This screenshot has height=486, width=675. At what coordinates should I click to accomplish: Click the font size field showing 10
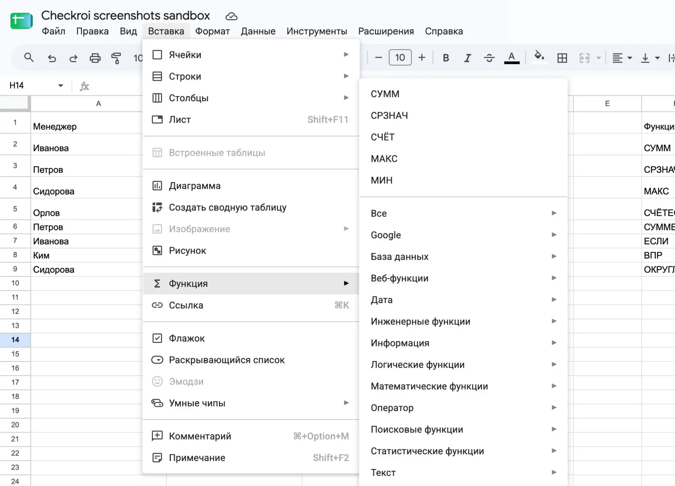400,58
